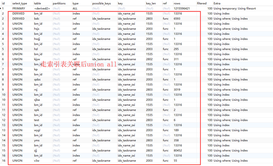
Task: Select the 'hsjs' table cell
Action: pos(37,29)
